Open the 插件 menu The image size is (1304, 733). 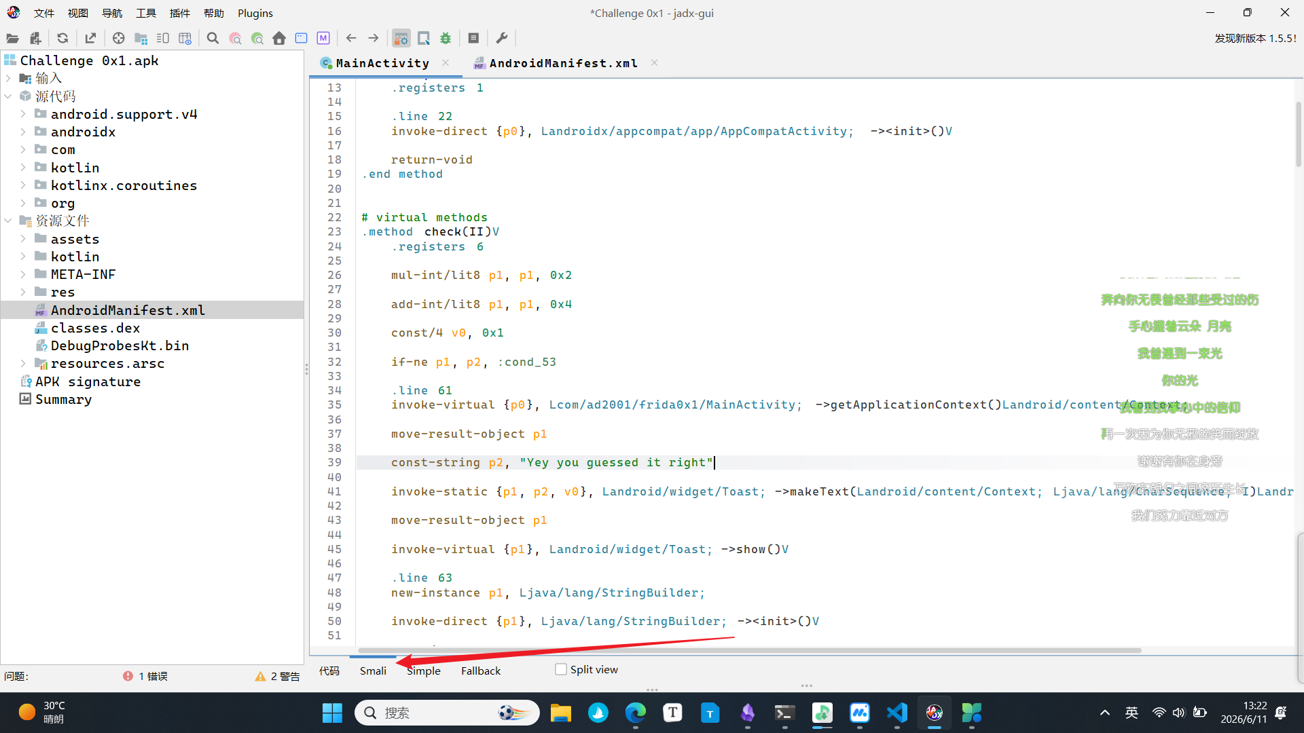pos(180,13)
